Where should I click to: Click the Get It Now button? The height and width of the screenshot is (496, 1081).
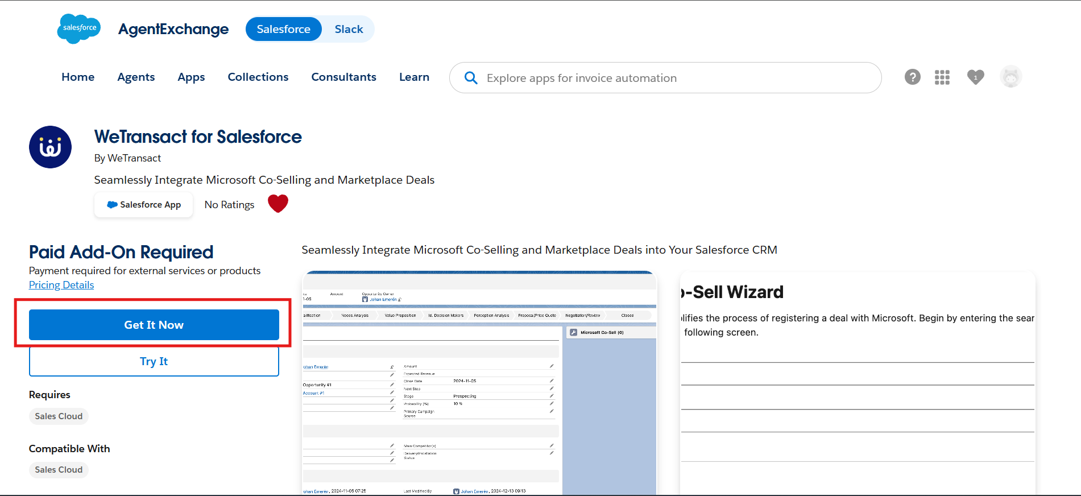[154, 325]
